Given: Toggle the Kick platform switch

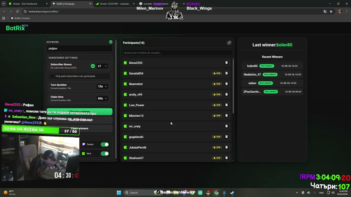Looking at the screenshot, I should click(104, 153).
